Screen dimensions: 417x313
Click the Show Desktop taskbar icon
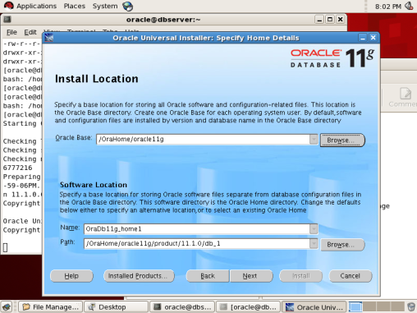pos(7,307)
